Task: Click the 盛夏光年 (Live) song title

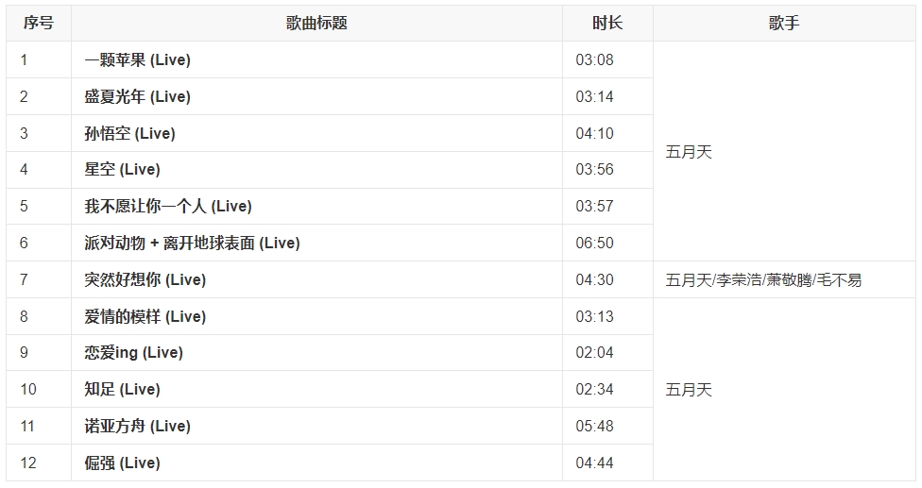Action: tap(137, 97)
